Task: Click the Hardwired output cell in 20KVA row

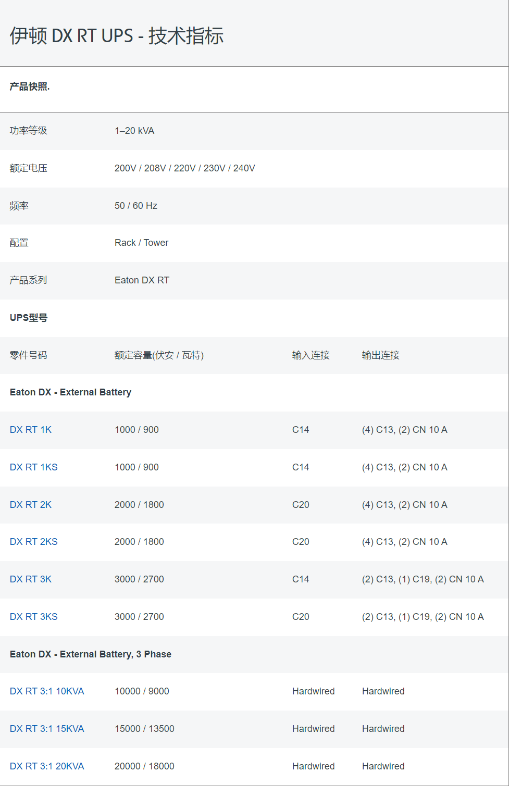Action: tap(383, 766)
